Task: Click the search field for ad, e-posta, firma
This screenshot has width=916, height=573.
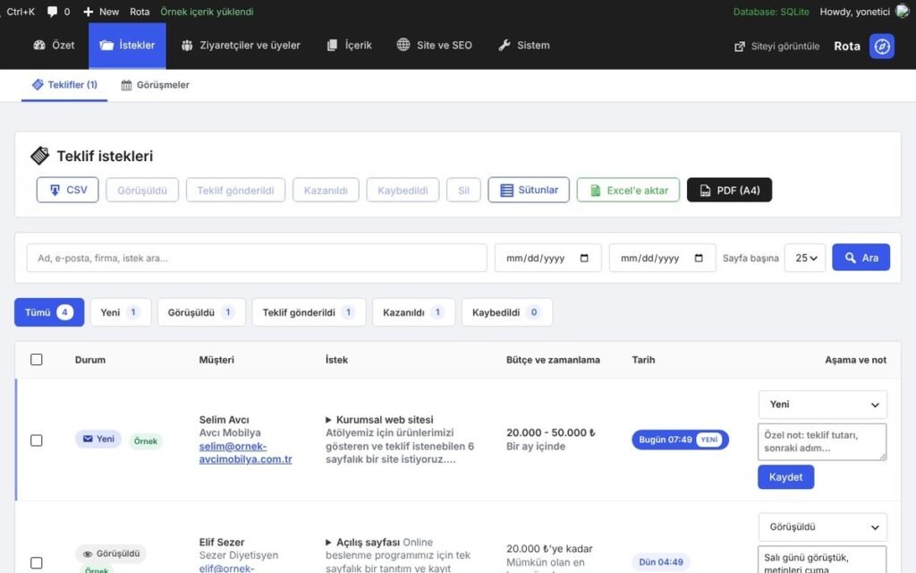Action: pos(257,258)
